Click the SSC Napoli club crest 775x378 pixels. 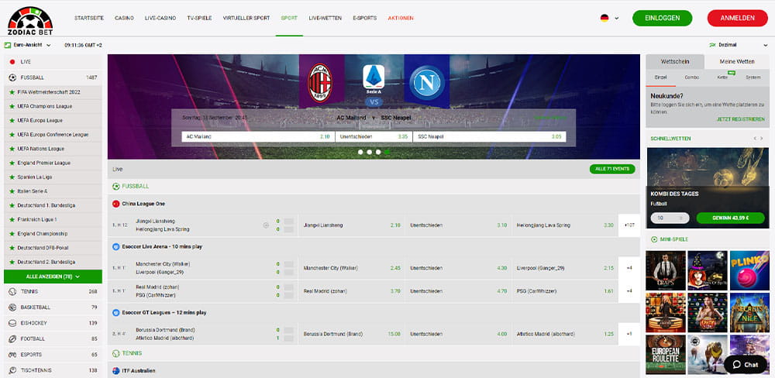pyautogui.click(x=426, y=81)
